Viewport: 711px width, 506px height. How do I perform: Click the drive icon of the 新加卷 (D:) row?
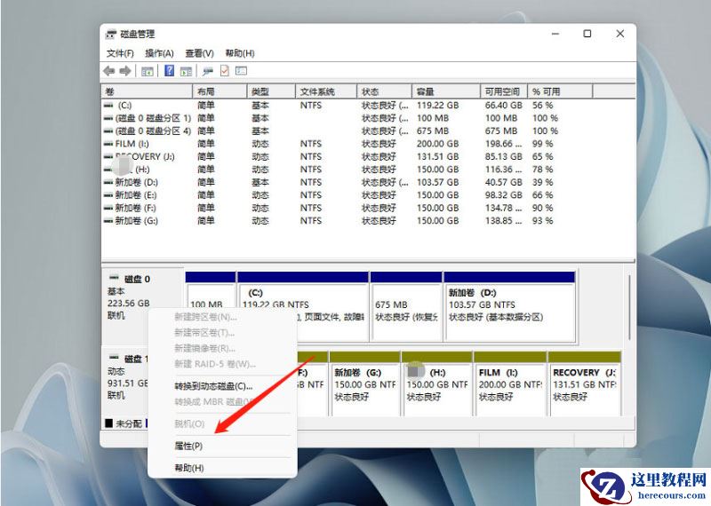pos(108,183)
